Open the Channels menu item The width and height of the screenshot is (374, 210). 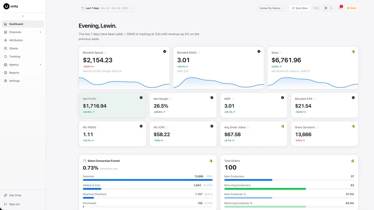coord(22,32)
